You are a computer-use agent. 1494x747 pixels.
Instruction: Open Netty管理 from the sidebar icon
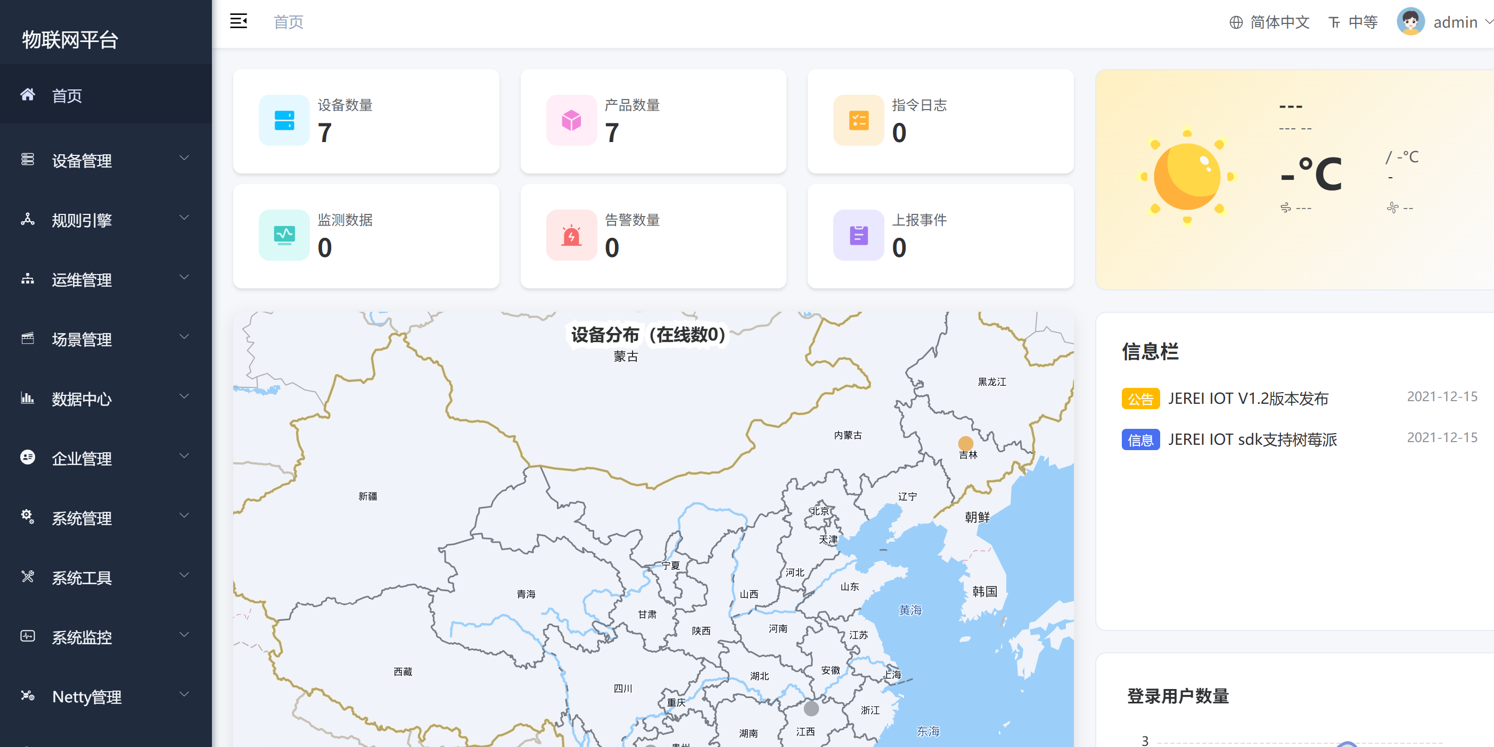(27, 695)
